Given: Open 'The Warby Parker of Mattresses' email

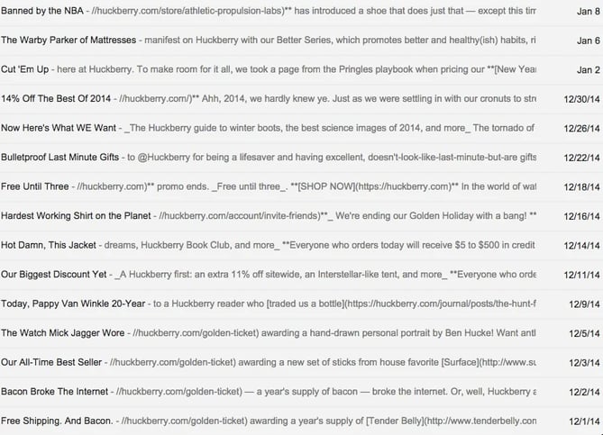Looking at the screenshot, I should (x=69, y=41).
